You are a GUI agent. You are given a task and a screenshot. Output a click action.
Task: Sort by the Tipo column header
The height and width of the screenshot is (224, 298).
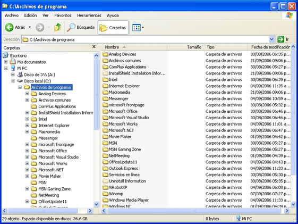[226, 47]
